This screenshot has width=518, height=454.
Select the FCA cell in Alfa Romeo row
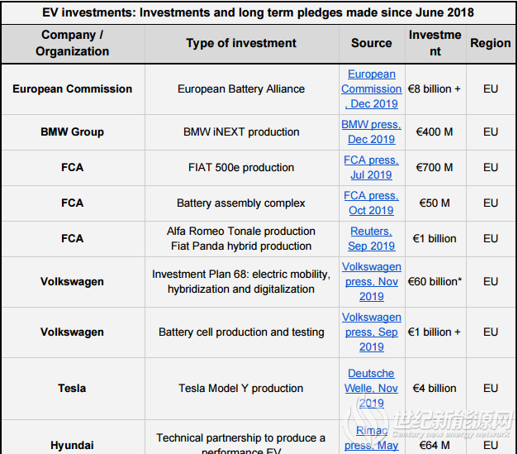tap(73, 238)
